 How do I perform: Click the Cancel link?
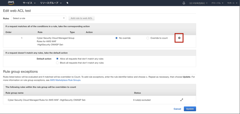(x=177, y=109)
